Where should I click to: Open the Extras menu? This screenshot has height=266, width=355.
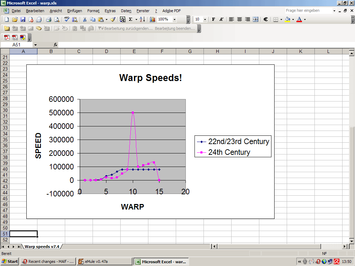tap(110, 11)
